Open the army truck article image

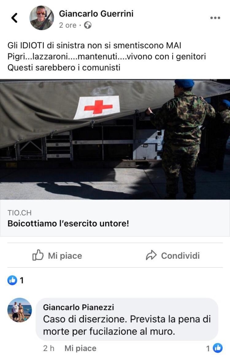tap(115, 139)
